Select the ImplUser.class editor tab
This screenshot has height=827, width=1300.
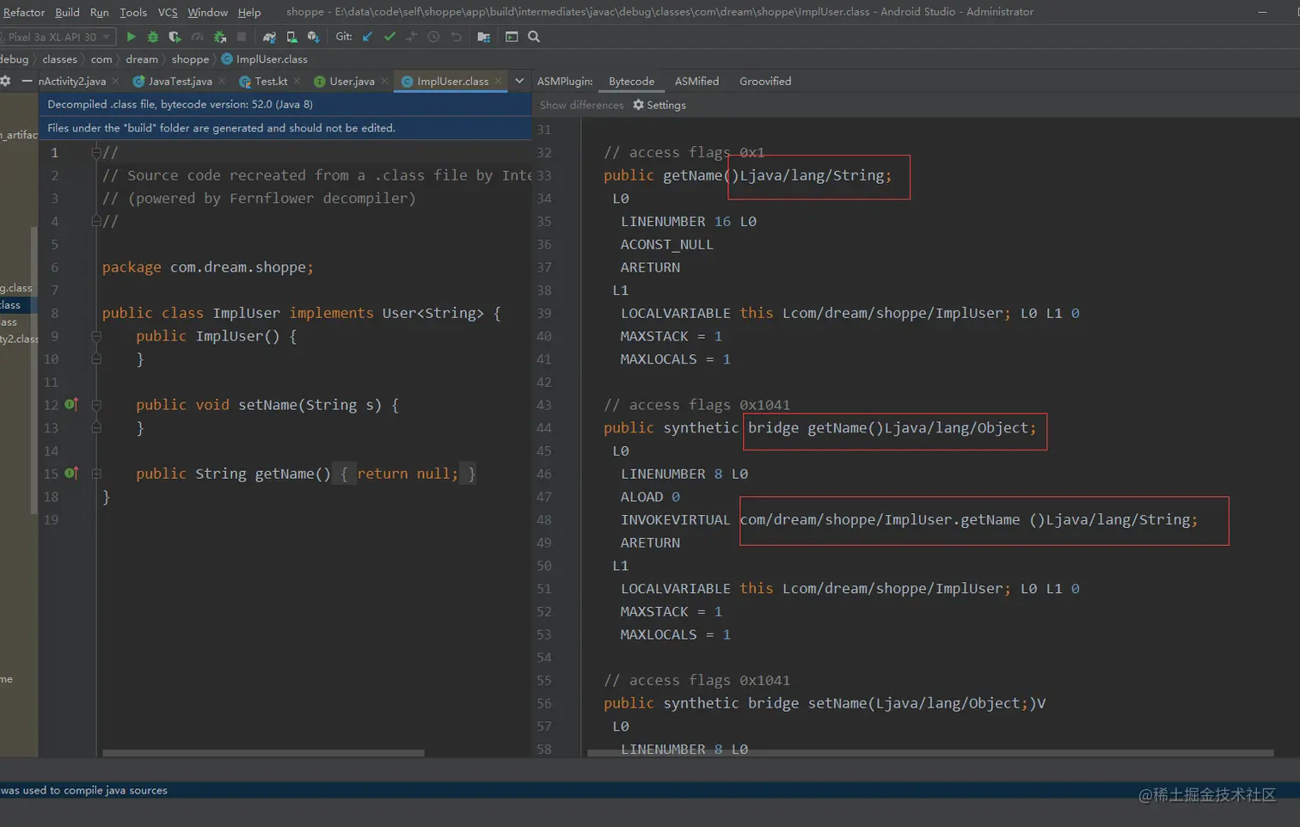tap(452, 81)
